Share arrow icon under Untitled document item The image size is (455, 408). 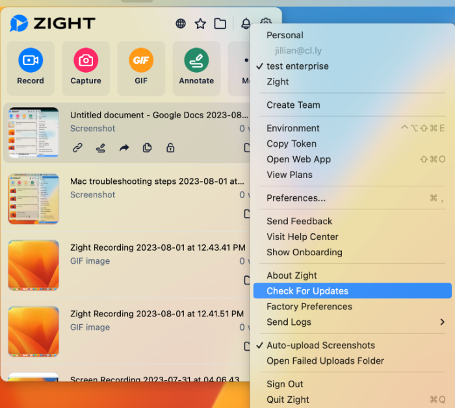point(124,148)
